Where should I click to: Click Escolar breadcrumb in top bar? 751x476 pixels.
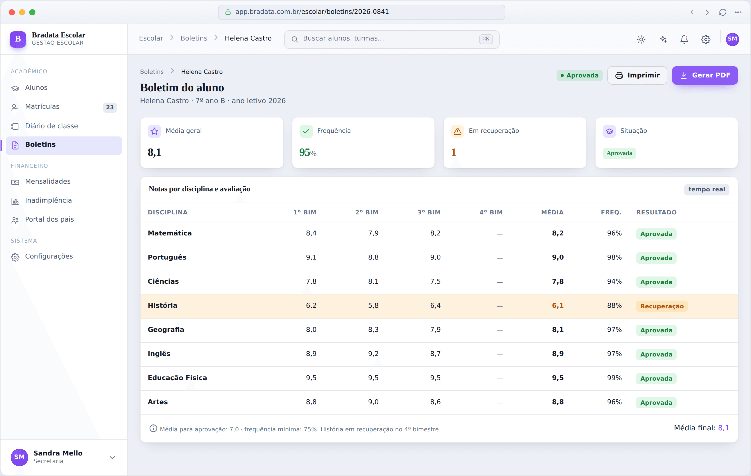151,38
